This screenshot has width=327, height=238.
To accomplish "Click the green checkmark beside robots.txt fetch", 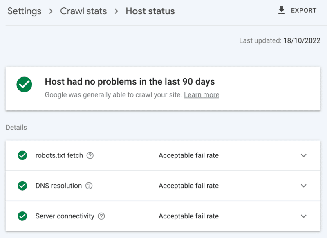I will coord(22,155).
